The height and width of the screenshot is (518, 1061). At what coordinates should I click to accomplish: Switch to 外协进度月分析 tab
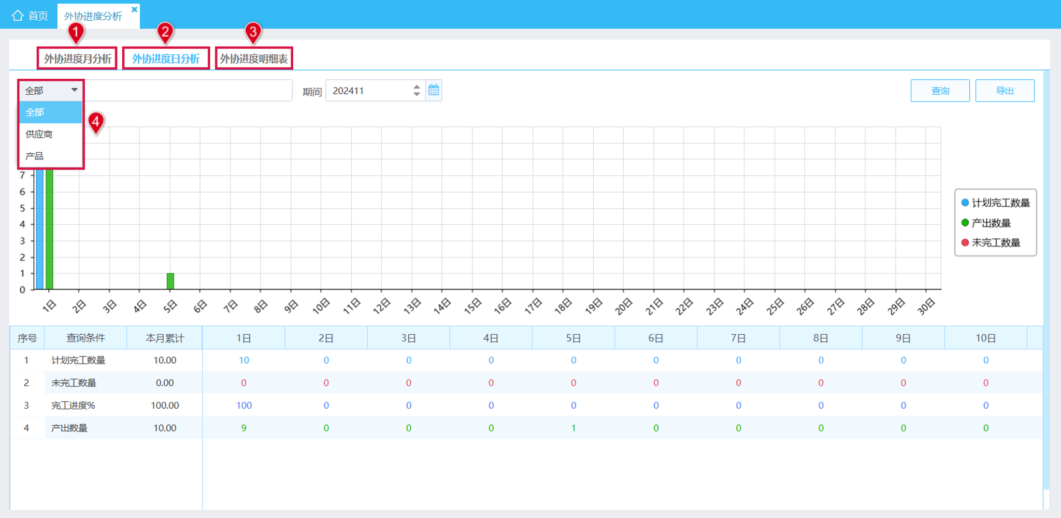coord(77,59)
